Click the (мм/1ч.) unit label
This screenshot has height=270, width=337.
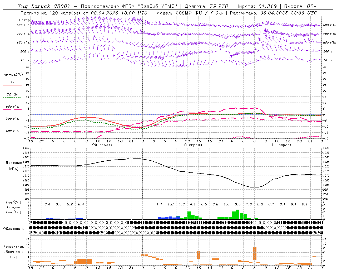click(x=13, y=213)
